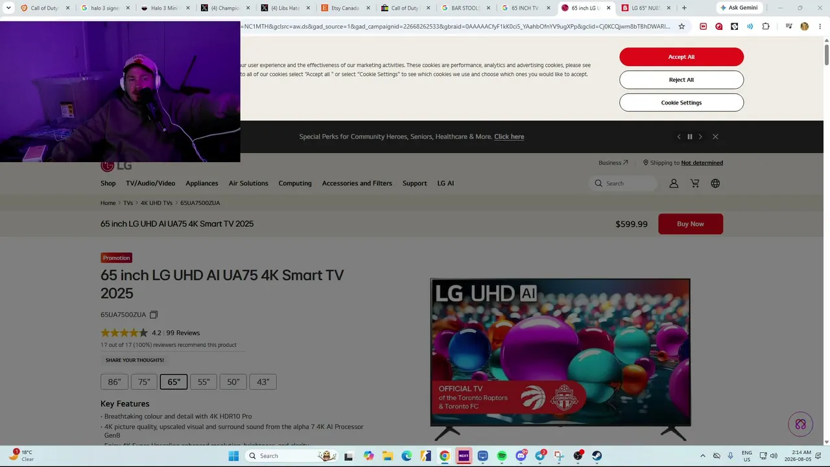Open the Air Solutions menu
830x467 pixels.
coord(248,184)
